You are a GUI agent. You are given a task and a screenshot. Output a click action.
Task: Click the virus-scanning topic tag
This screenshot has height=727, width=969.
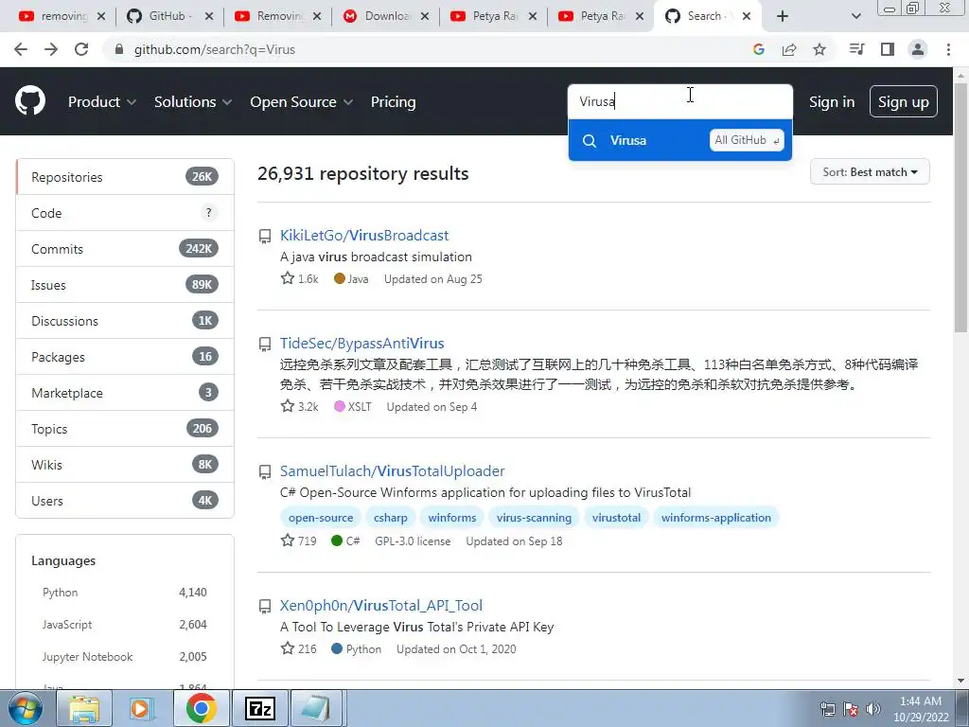[534, 518]
